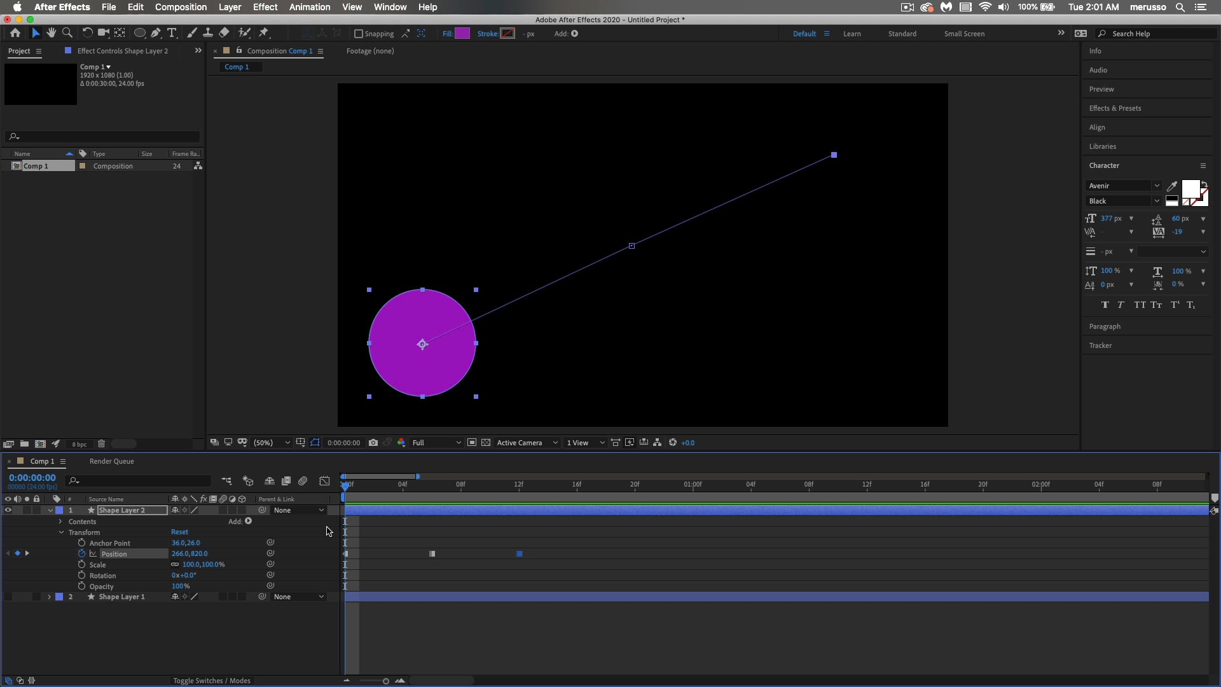Image resolution: width=1221 pixels, height=687 pixels.
Task: Switch to the Project panel tab
Action: [20, 51]
